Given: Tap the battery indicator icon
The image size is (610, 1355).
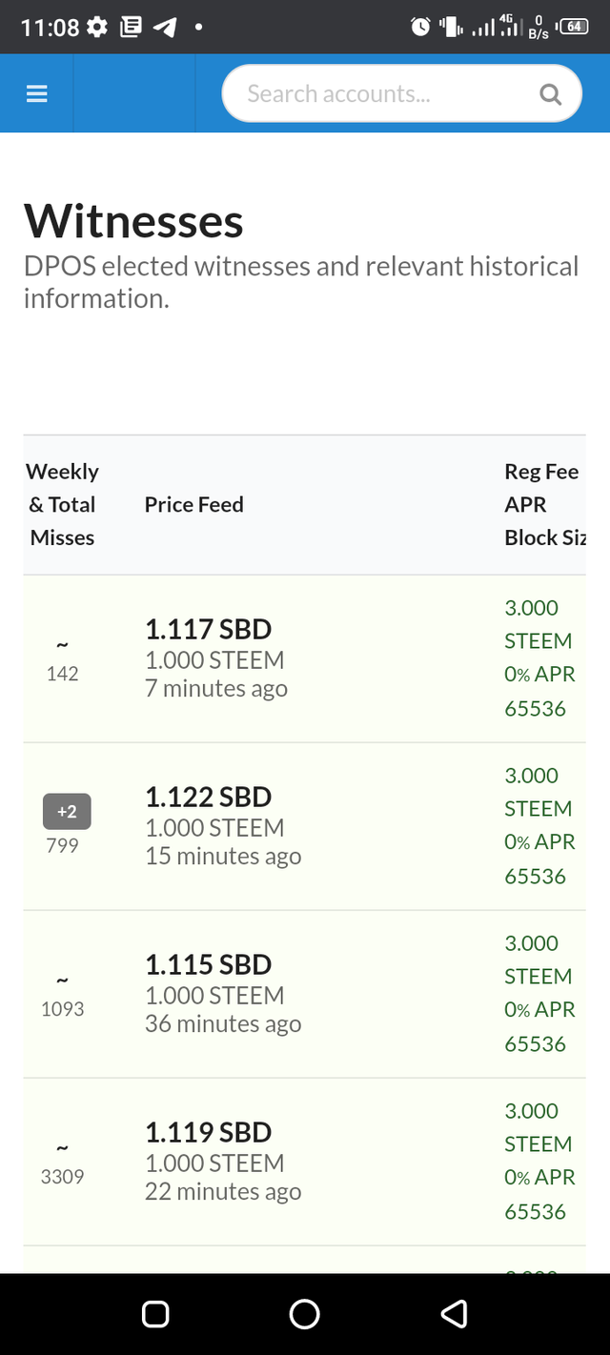Looking at the screenshot, I should (x=574, y=27).
